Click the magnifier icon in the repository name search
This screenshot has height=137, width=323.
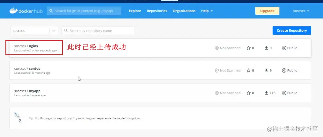coord(66,31)
